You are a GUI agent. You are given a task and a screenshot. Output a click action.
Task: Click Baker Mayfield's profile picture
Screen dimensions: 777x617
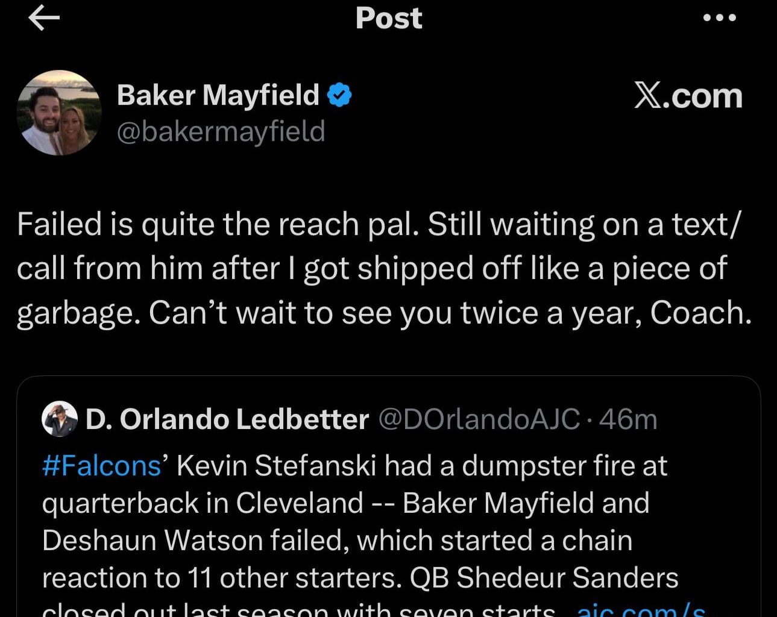pyautogui.click(x=59, y=111)
